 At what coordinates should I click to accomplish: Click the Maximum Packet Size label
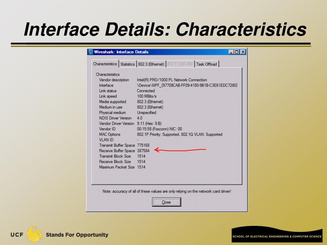click(x=117, y=167)
